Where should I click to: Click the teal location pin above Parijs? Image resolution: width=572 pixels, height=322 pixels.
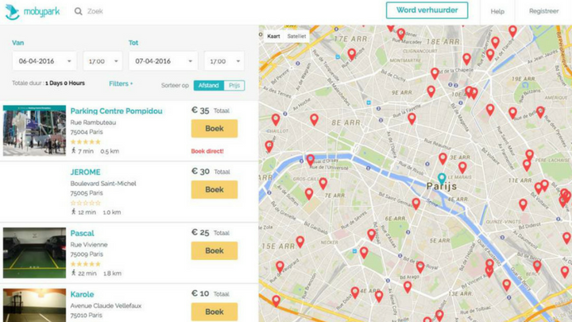coord(442,179)
